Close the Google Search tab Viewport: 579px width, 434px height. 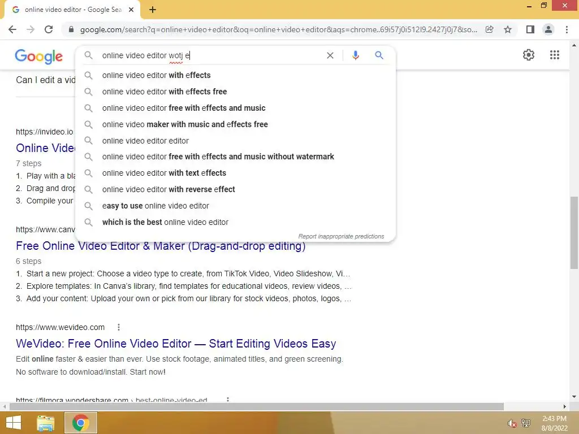pos(131,10)
